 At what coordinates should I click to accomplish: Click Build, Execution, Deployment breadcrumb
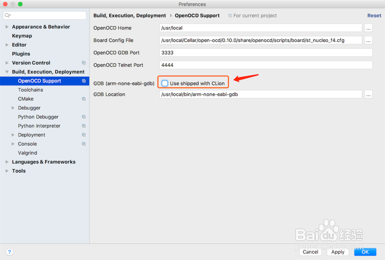[130, 15]
